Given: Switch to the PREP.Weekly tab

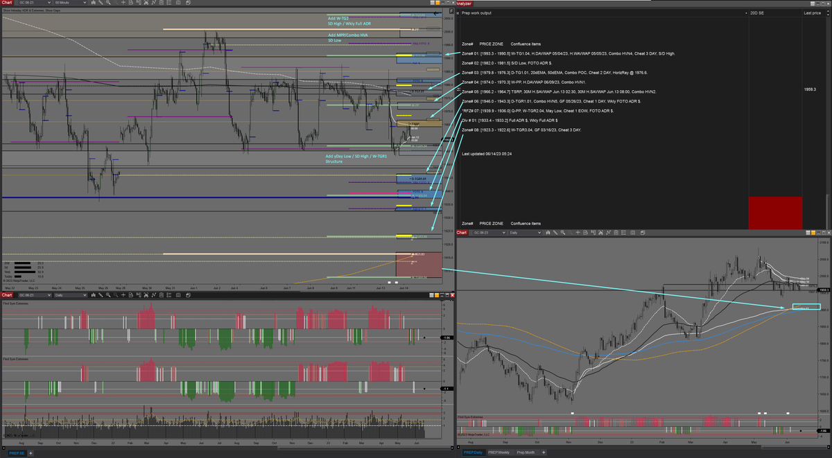Looking at the screenshot, I should (x=501, y=452).
